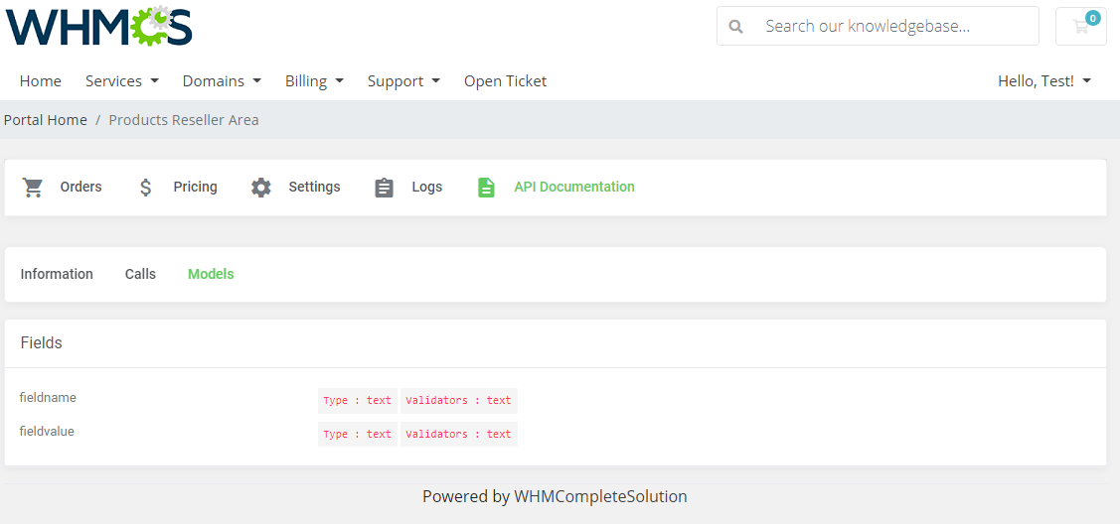Screen dimensions: 1120x524
Task: Click fieldvalue's Validators : text tag
Action: 458,434
